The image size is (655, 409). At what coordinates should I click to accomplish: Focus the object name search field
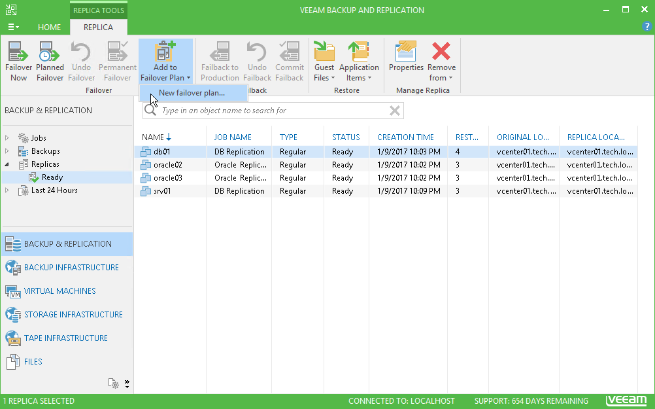click(274, 111)
